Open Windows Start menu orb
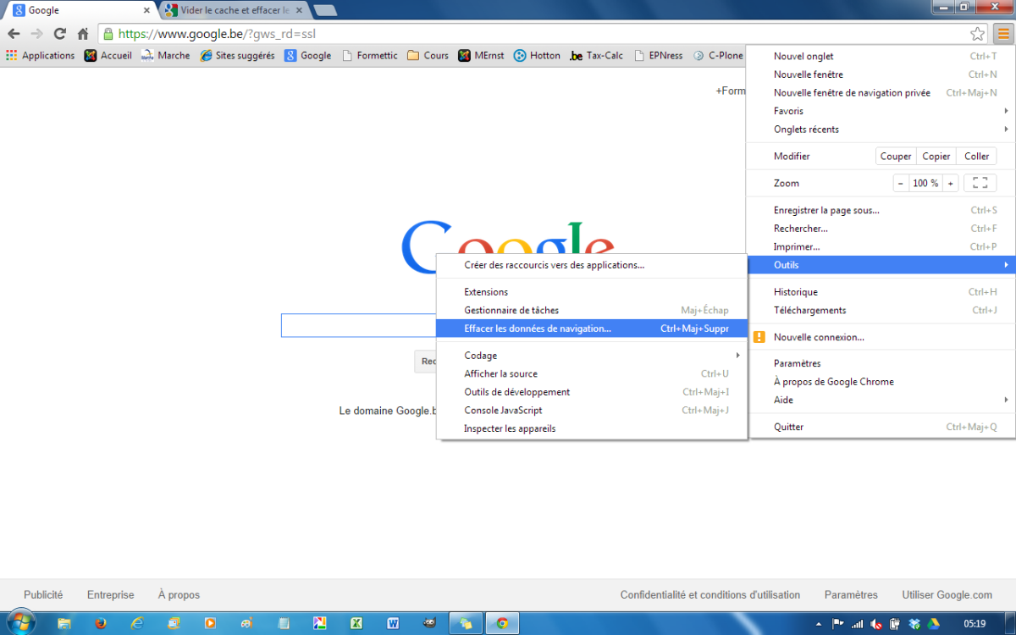This screenshot has height=635, width=1016. coord(20,622)
